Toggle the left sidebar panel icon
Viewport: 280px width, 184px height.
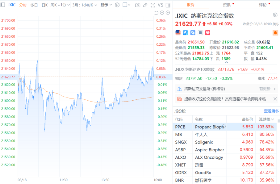pyautogui.click(x=3, y=5)
